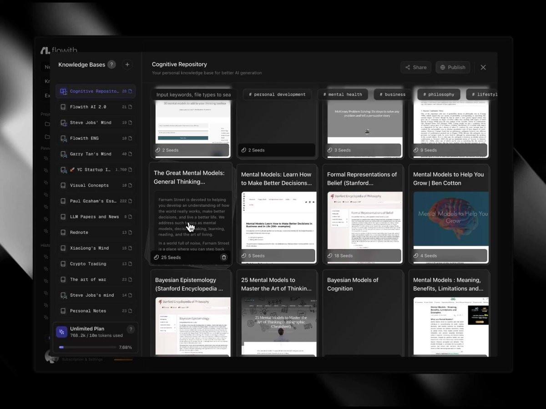The width and height of the screenshot is (546, 409).
Task: Click the 18 Seeds badge
Action: (340, 256)
